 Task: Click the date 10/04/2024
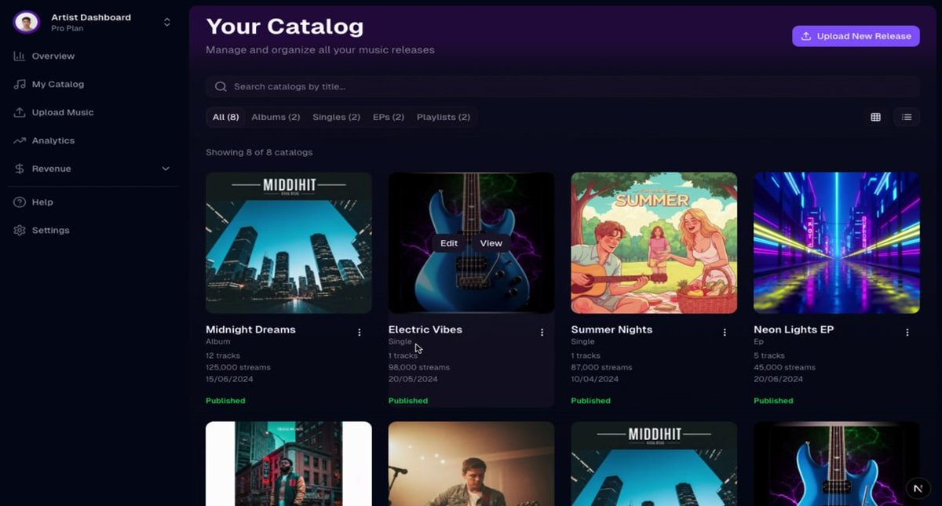[x=594, y=379]
